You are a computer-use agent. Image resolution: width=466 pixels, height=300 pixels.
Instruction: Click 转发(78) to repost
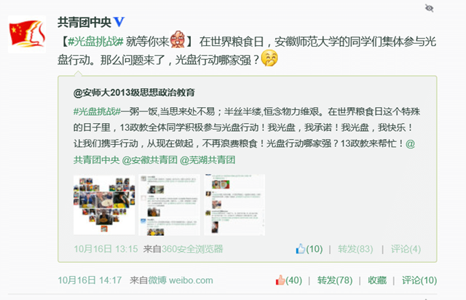pos(335,280)
